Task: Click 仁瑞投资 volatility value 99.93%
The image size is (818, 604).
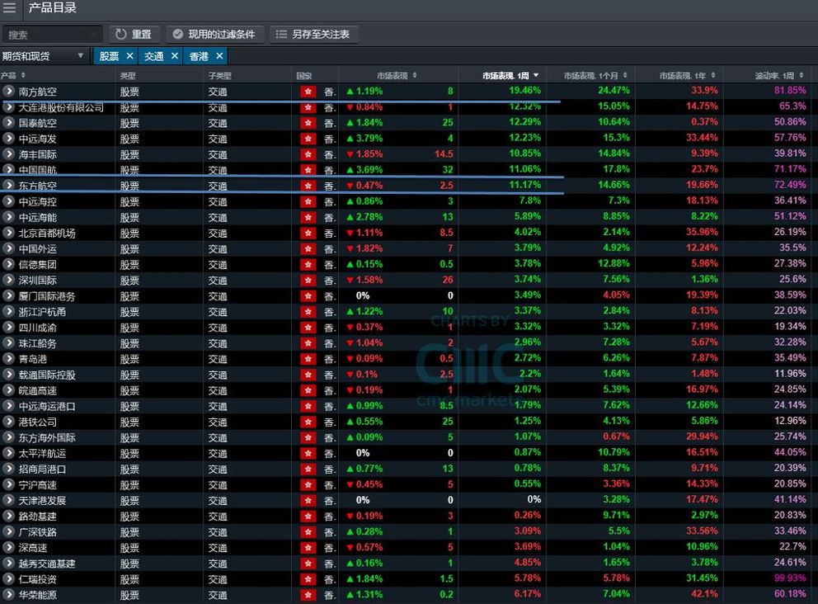Action: coord(790,578)
